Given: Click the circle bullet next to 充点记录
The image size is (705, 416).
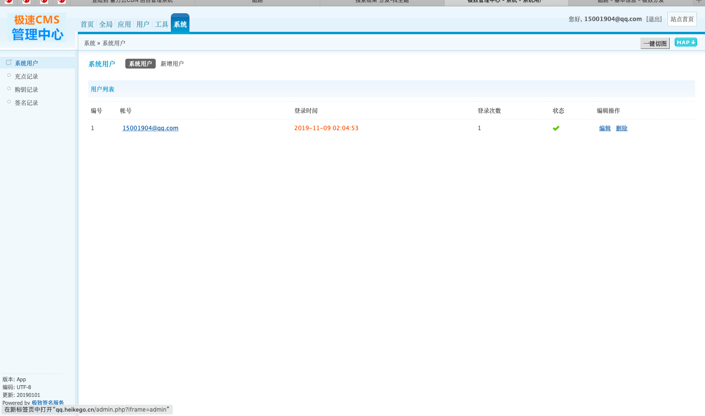Looking at the screenshot, I should click(x=9, y=75).
